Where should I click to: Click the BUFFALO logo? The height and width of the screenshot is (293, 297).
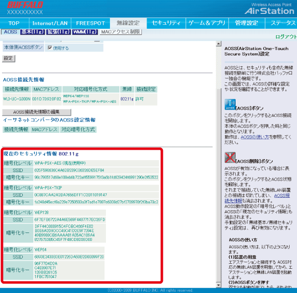[25, 5]
